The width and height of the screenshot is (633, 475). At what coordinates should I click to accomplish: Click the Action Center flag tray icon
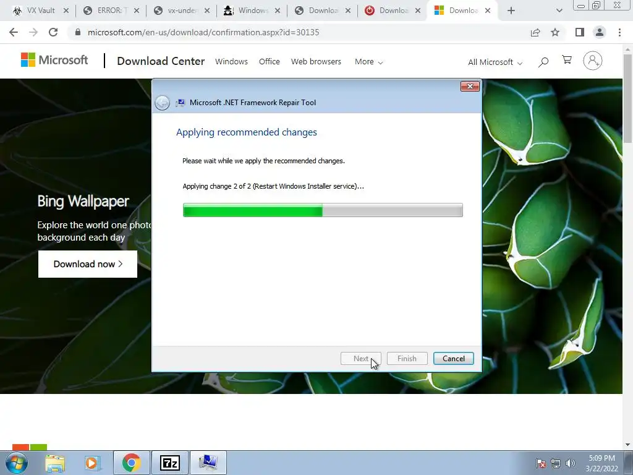coord(541,463)
